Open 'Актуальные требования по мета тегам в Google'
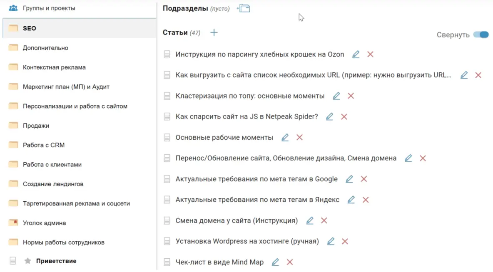This screenshot has width=493, height=272. click(x=256, y=179)
